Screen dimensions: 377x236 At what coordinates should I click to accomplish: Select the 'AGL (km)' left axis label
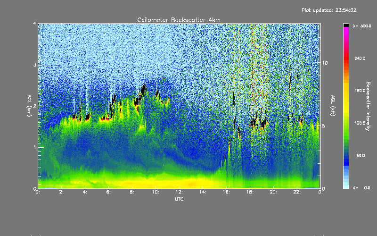pyautogui.click(x=29, y=106)
